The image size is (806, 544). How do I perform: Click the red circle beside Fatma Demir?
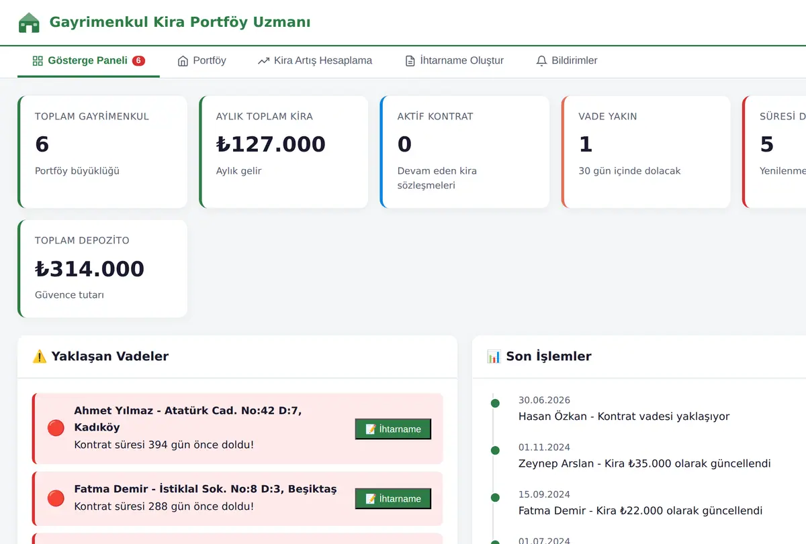coord(56,498)
